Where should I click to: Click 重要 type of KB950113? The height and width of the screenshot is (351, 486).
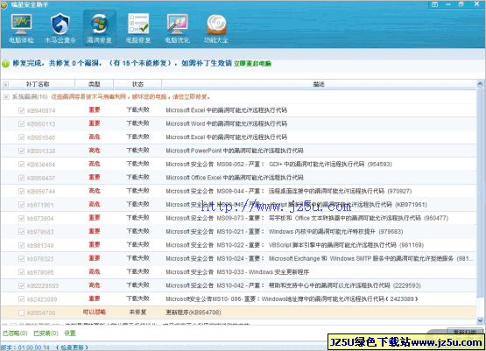[x=95, y=123]
